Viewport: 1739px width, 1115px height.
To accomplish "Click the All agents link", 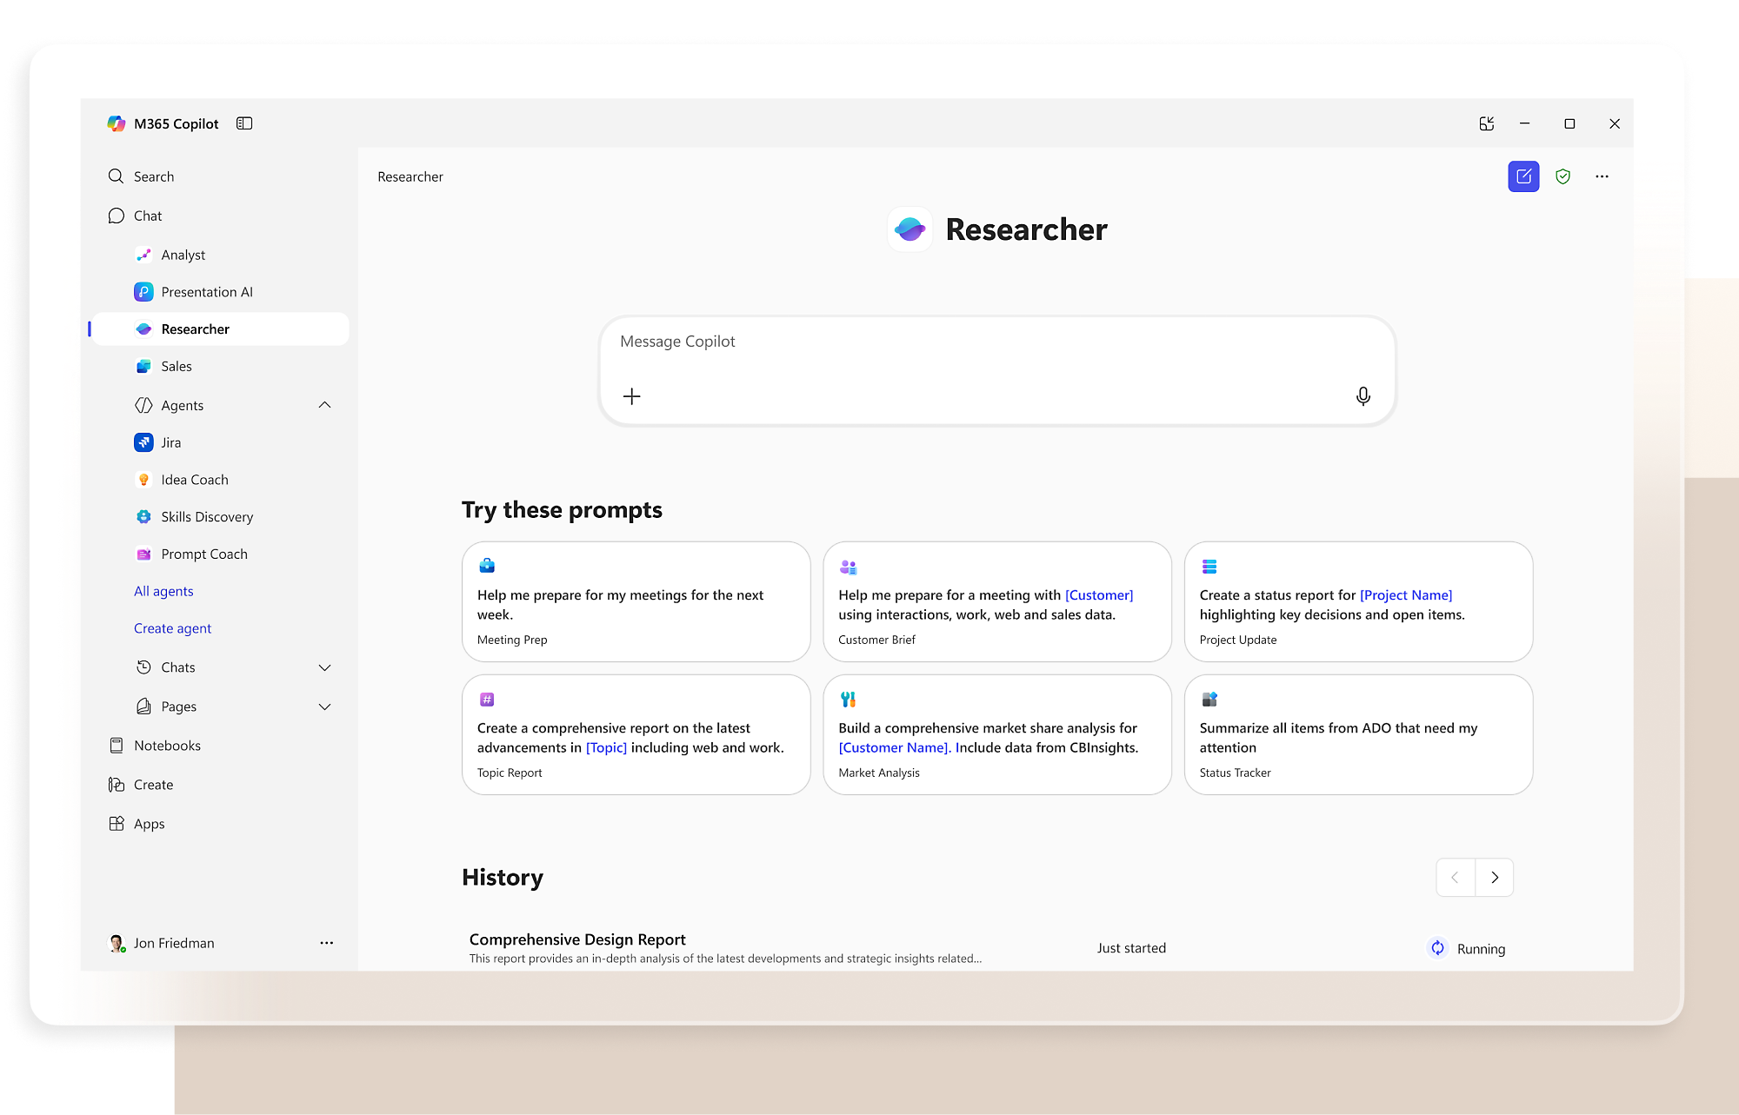I will (x=163, y=591).
